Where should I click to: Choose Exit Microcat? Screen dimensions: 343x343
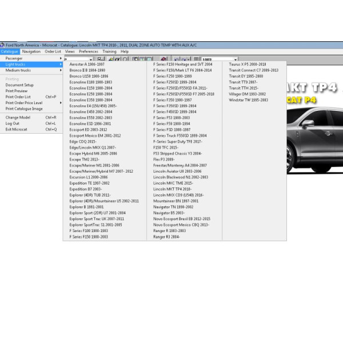tap(17, 129)
